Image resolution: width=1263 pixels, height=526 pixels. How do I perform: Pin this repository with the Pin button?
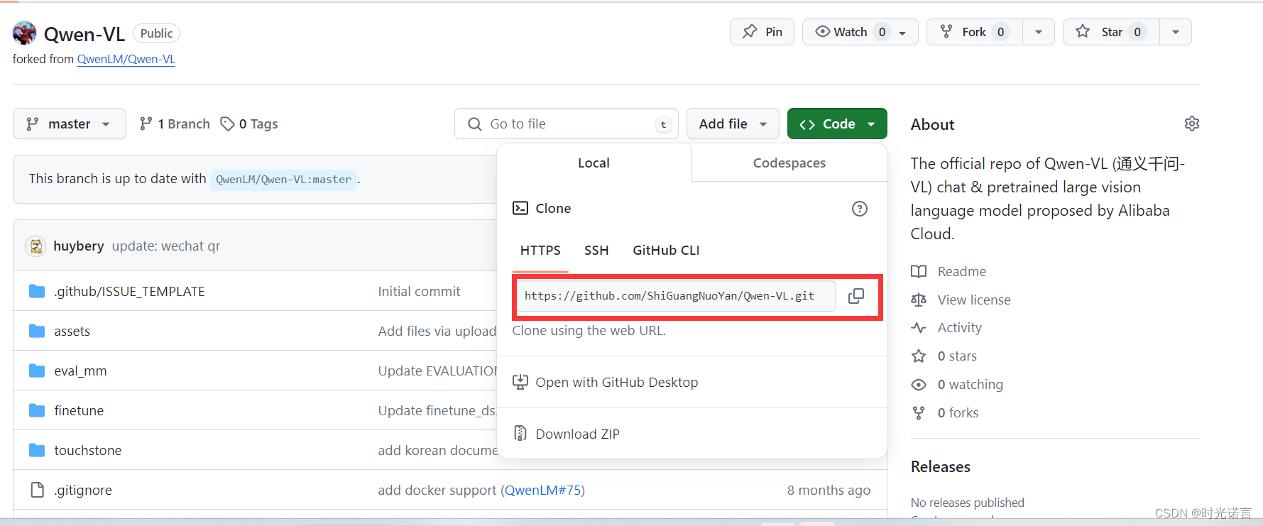click(x=762, y=32)
